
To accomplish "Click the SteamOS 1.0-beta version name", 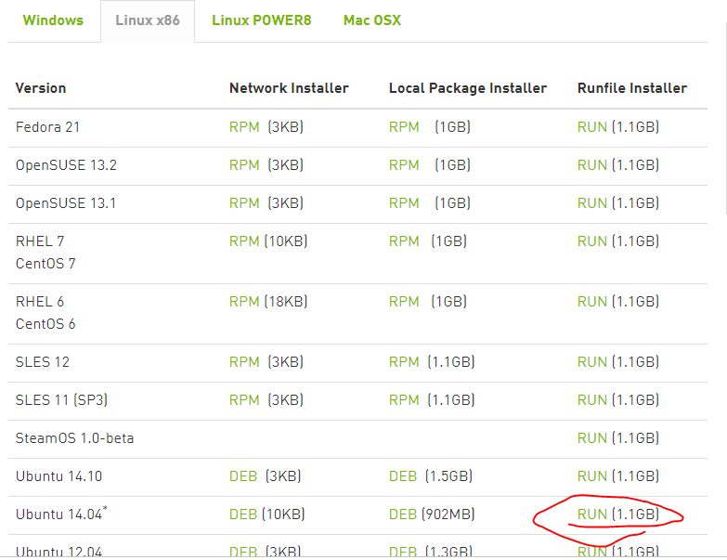I will point(74,437).
